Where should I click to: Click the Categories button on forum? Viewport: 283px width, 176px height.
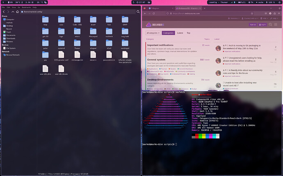click(x=168, y=33)
